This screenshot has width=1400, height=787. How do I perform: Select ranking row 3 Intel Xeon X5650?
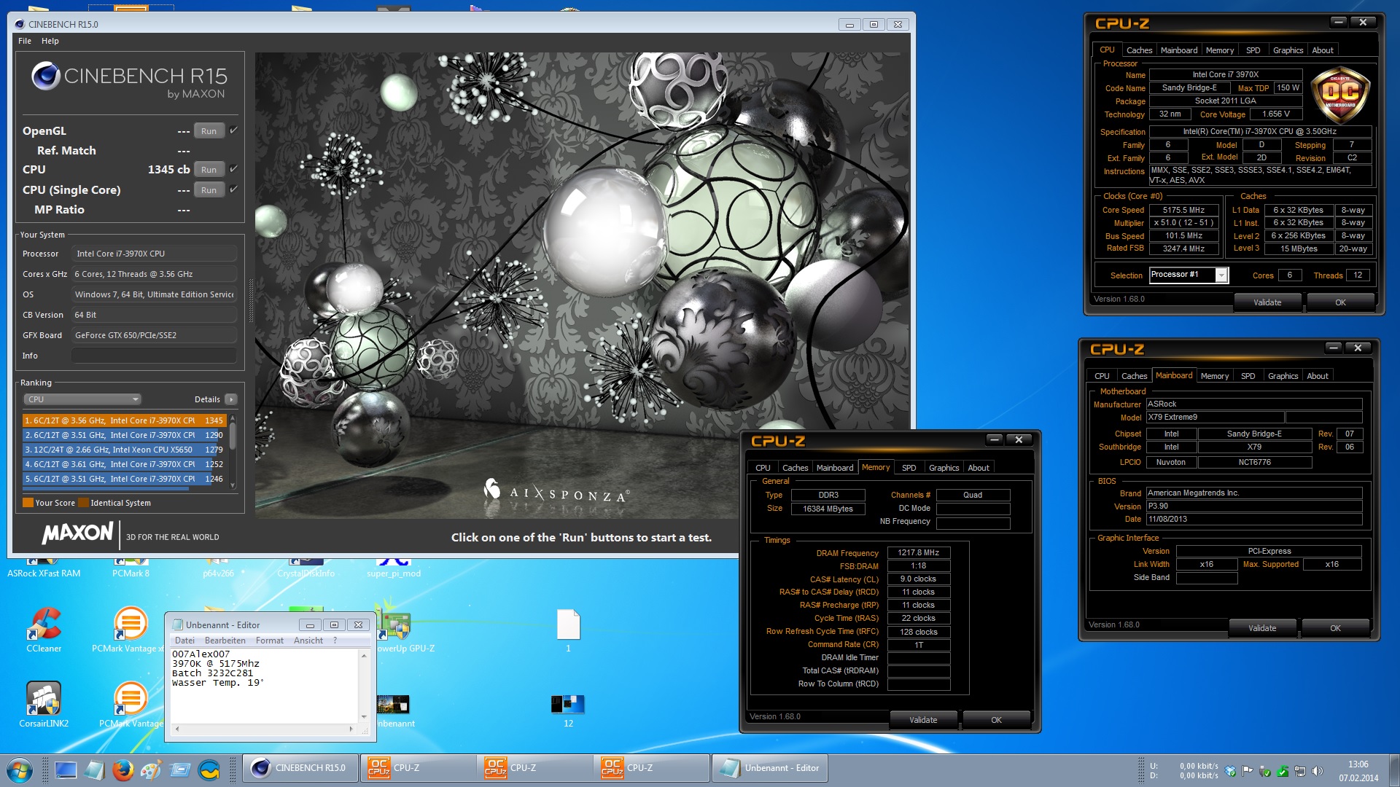click(124, 450)
